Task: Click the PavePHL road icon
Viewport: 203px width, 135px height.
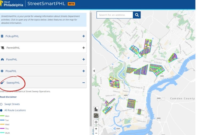Action: [x=2, y=59]
